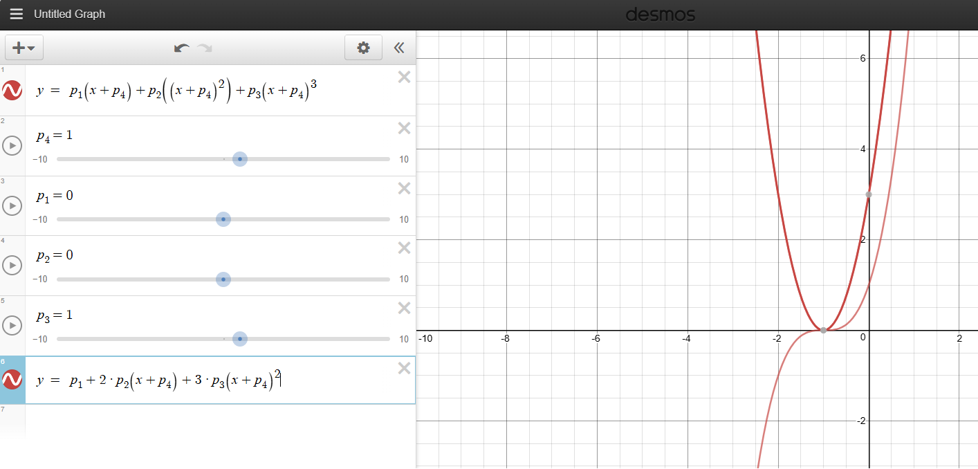
Task: Toggle visibility of the derivative expression
Action: point(12,380)
